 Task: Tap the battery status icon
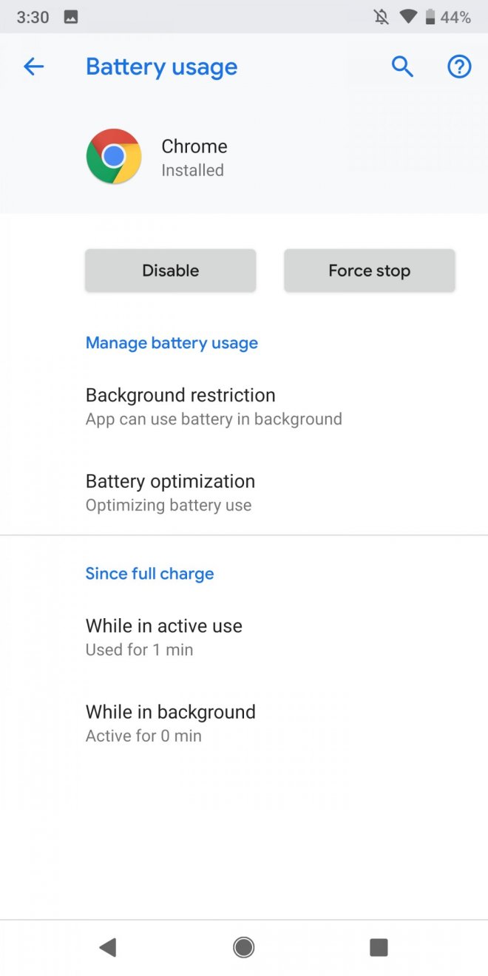430,17
